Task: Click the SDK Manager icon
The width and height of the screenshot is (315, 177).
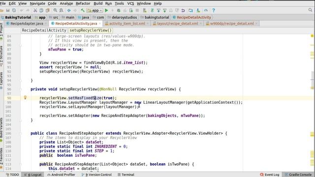Action: (198, 10)
